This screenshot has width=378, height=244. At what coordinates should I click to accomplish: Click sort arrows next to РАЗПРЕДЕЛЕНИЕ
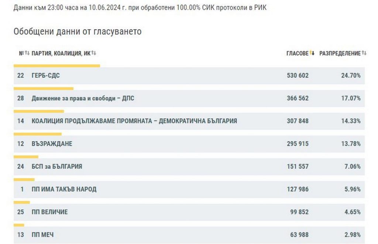364,53
